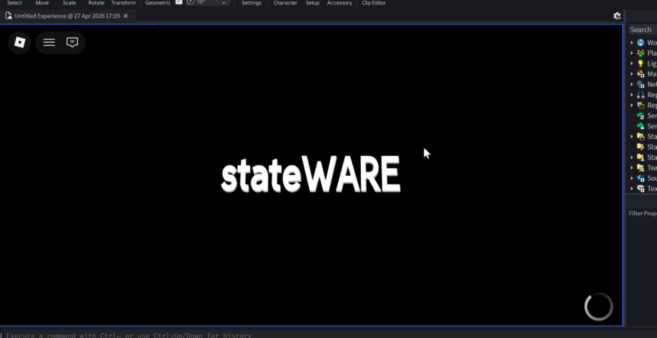The width and height of the screenshot is (657, 338).
Task: Open the Clip Editor in toolbar
Action: click(374, 3)
